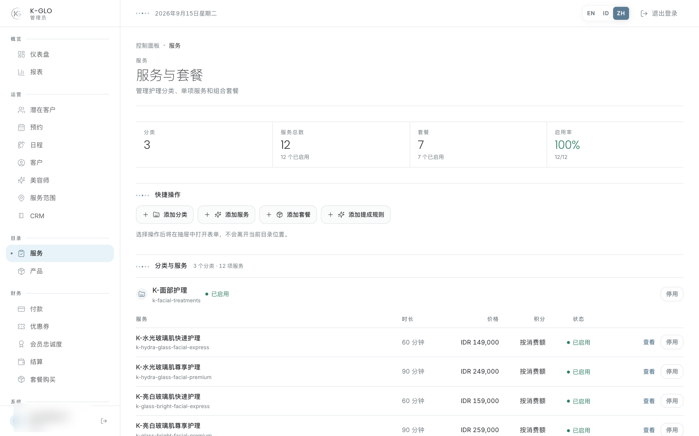This screenshot has width=699, height=436.
Task: Click the box icon in 添加套餐
Action: [x=280, y=215]
